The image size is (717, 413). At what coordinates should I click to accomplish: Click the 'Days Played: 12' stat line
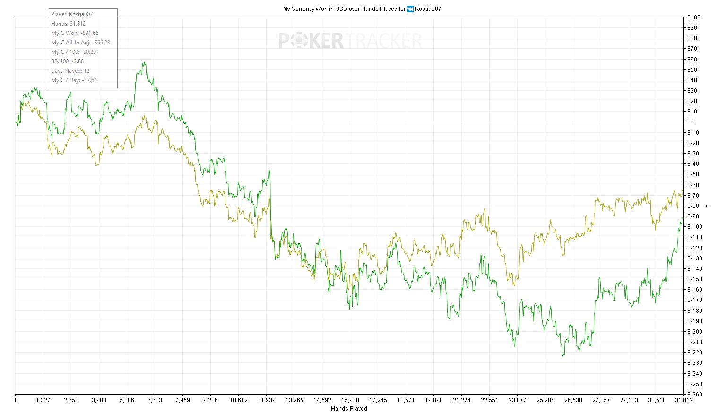point(70,71)
